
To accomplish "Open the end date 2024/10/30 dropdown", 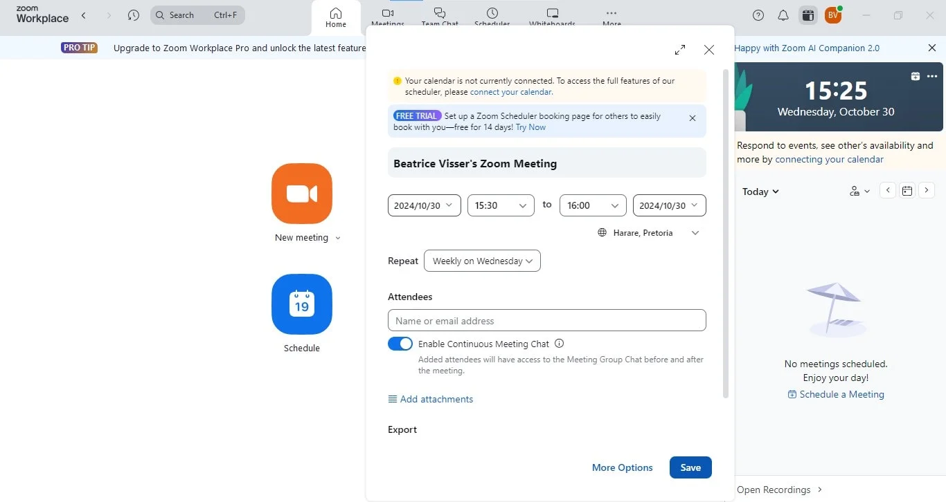I will [670, 205].
